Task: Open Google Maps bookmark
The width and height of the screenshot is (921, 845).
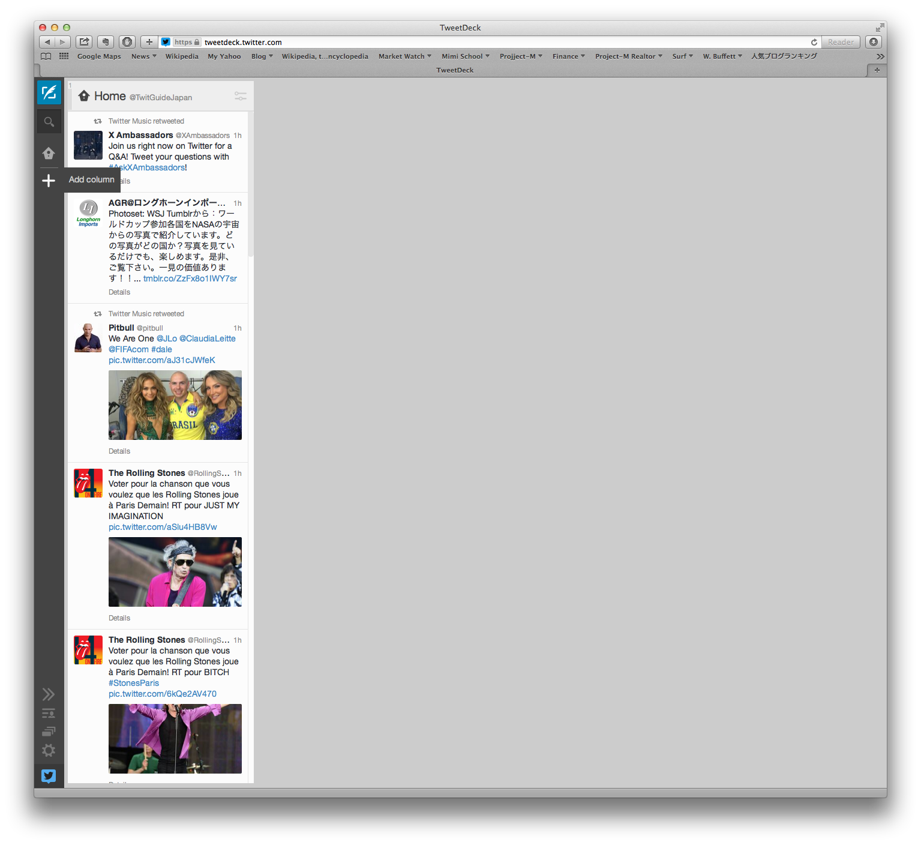Action: coord(99,56)
